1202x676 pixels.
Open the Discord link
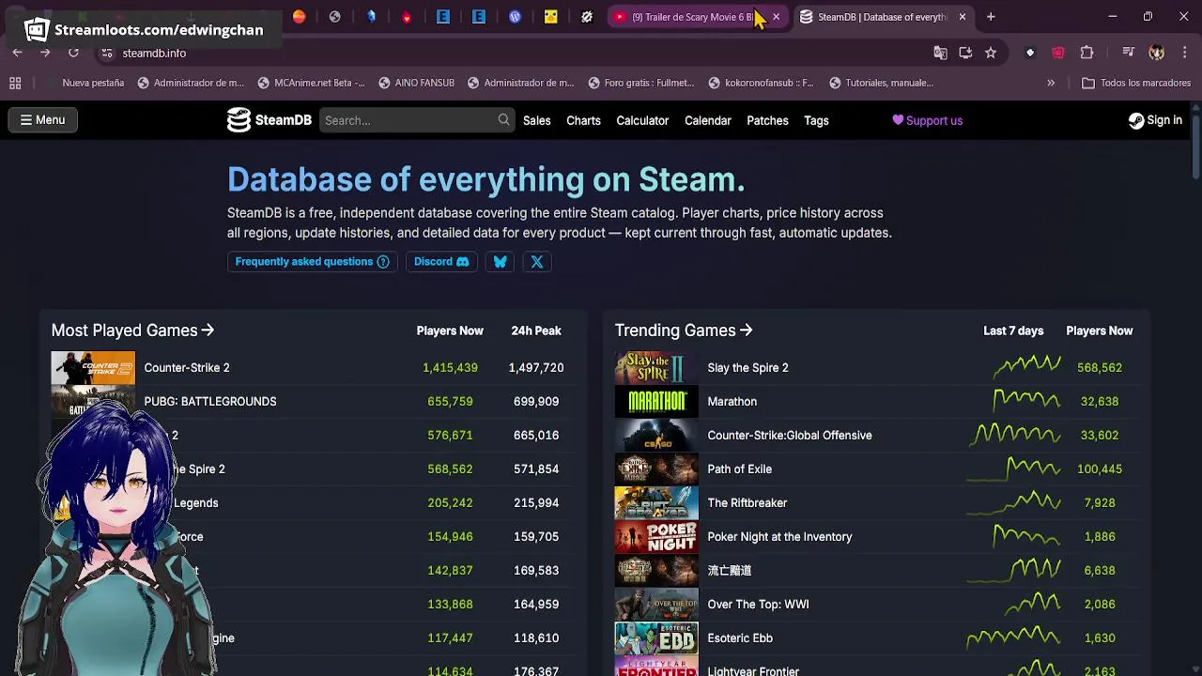pos(441,262)
